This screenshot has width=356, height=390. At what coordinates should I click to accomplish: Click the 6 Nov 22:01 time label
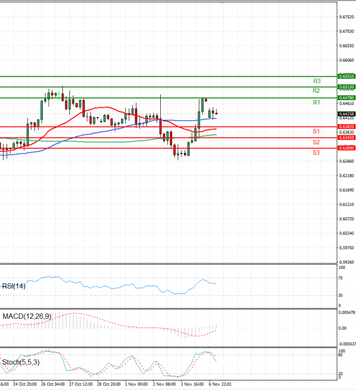point(220,384)
